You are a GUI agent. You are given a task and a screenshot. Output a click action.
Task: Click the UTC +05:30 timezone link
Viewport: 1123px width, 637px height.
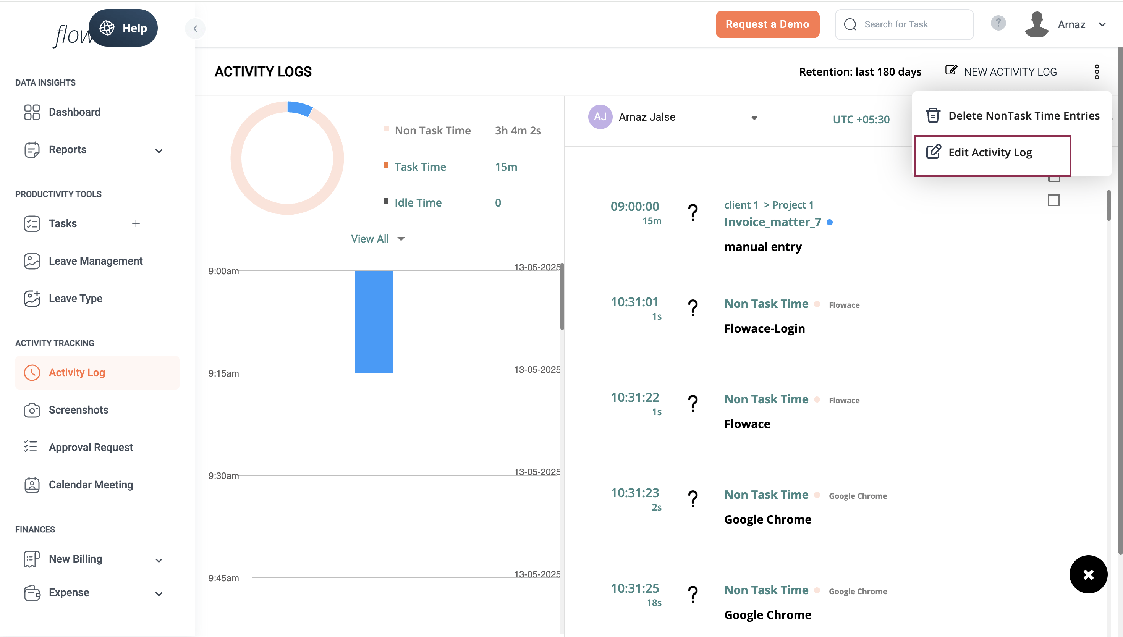click(x=861, y=120)
